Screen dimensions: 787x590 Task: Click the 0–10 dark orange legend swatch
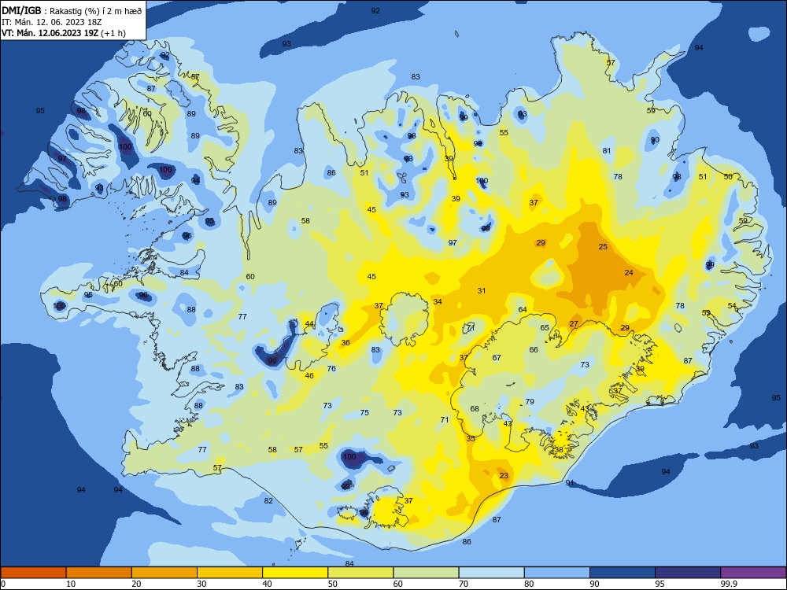[33, 573]
